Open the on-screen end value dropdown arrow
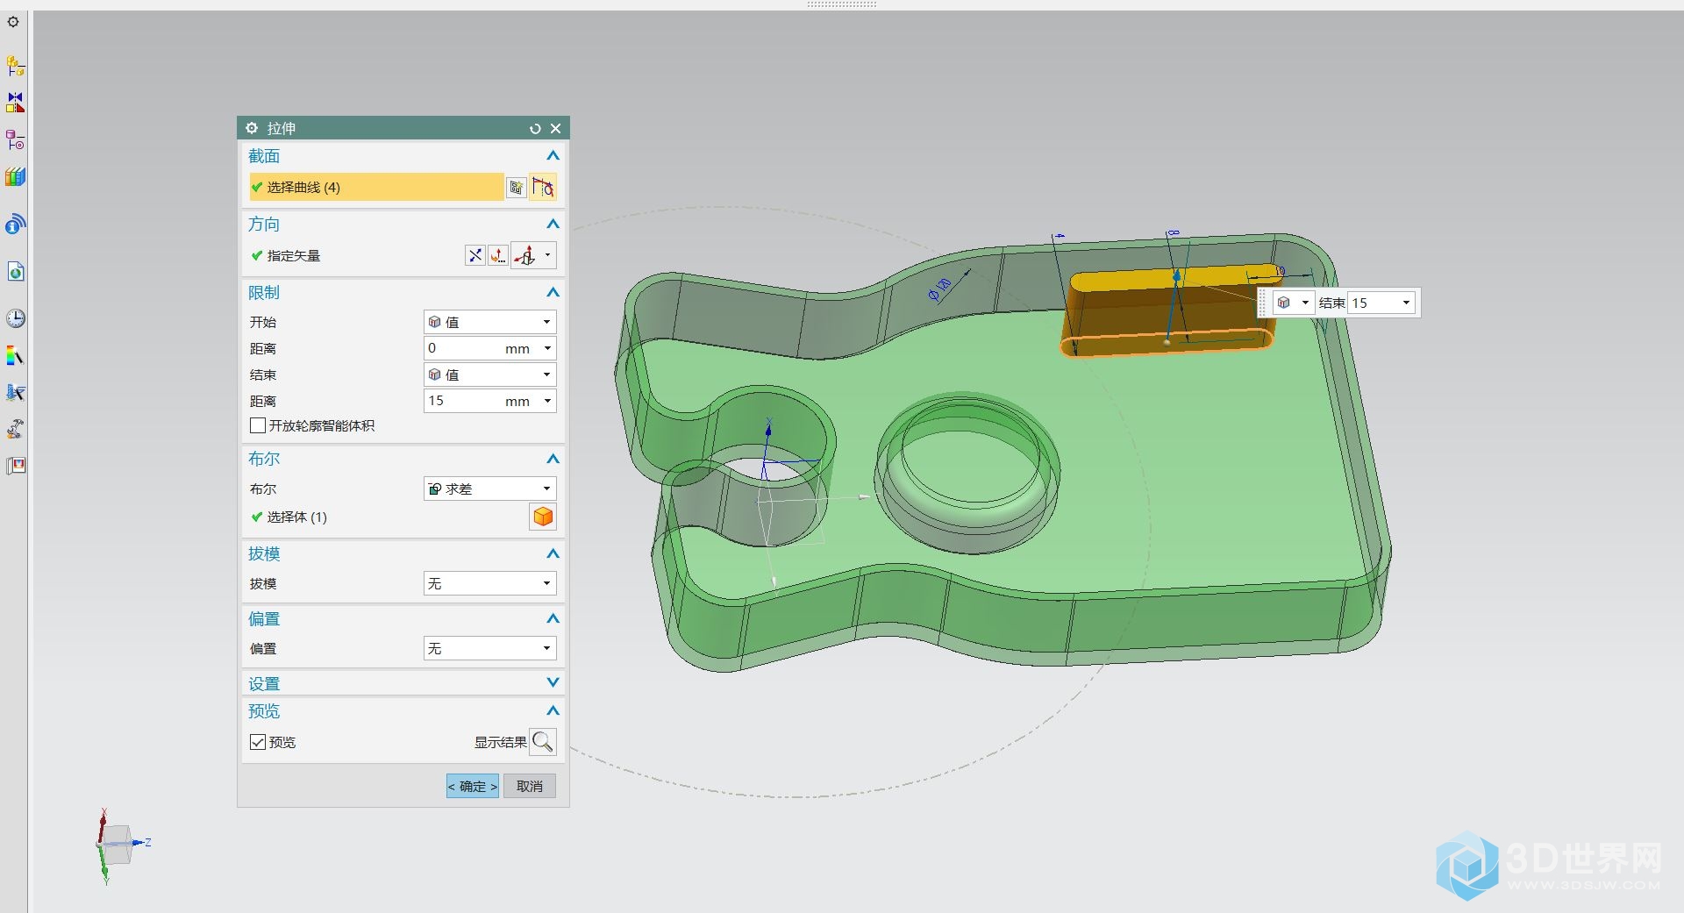The image size is (1684, 913). [1406, 303]
